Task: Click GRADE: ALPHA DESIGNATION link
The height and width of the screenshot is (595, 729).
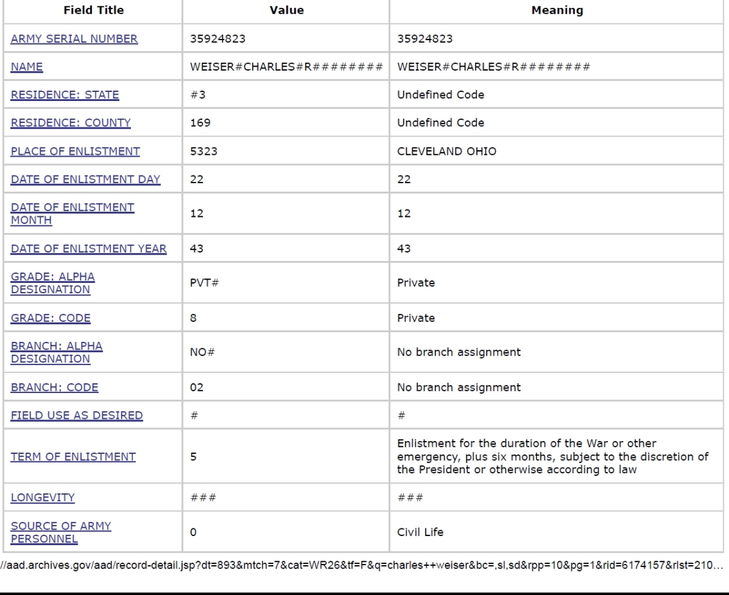Action: point(52,283)
